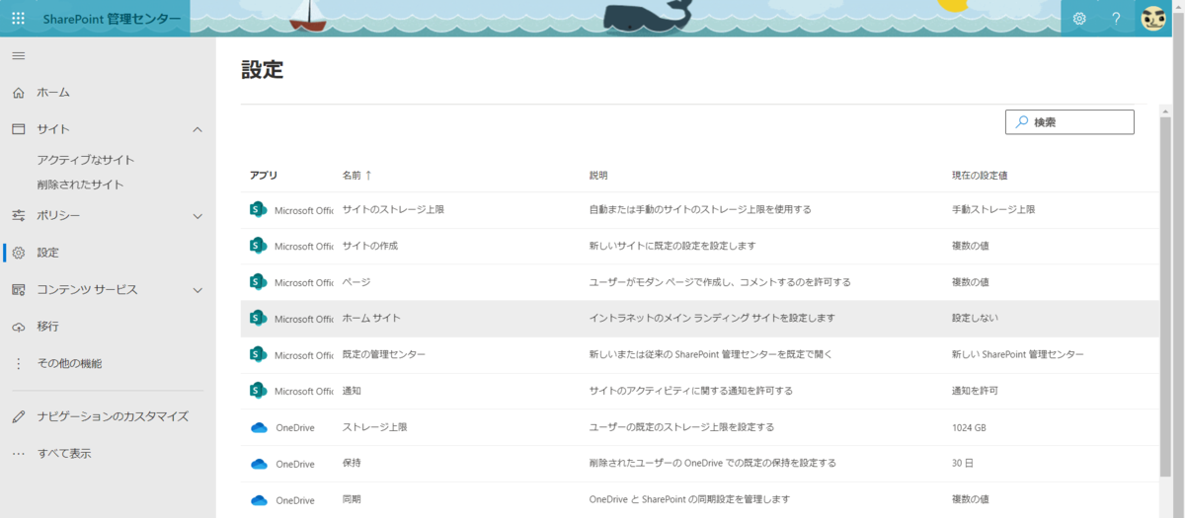Viewport: 1185px width, 518px height.
Task: Click OneDrive icon in 保持 row
Action: [x=259, y=464]
